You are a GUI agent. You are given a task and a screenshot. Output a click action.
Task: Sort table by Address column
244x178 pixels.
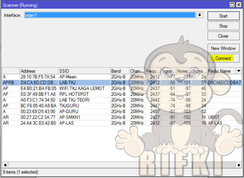pyautogui.click(x=39, y=71)
